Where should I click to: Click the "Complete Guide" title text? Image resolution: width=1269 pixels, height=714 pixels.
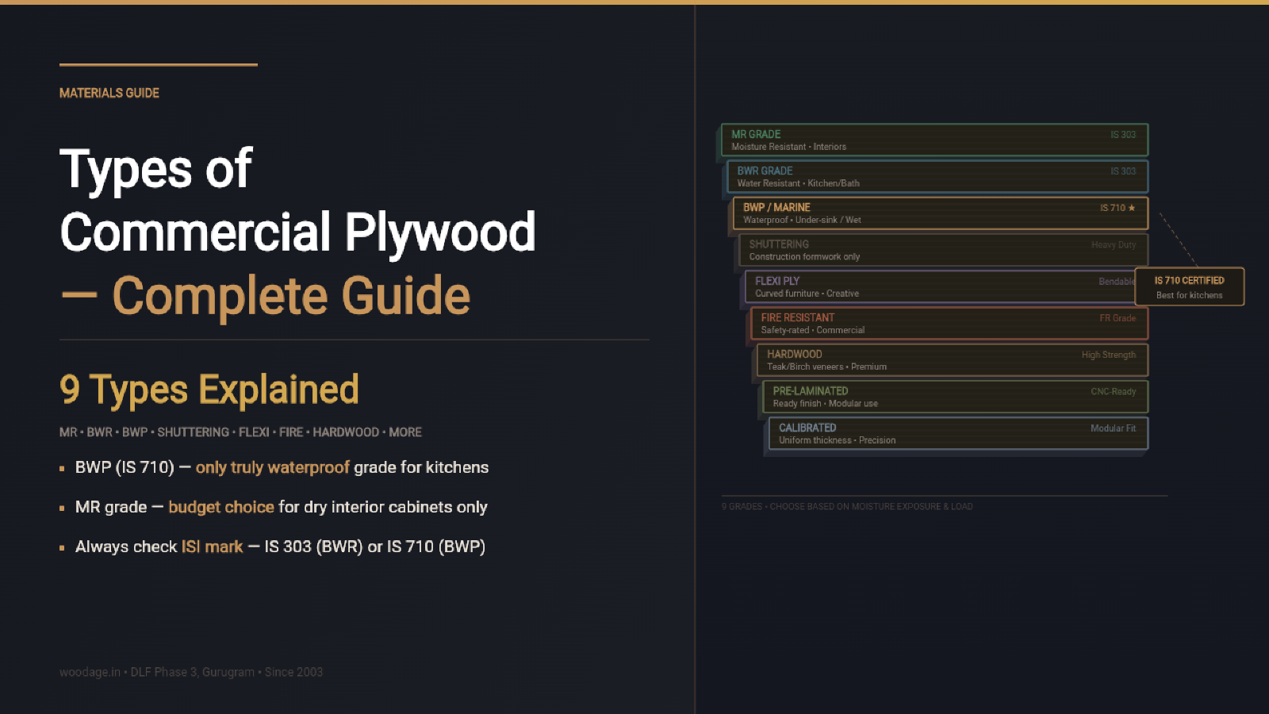coord(291,295)
